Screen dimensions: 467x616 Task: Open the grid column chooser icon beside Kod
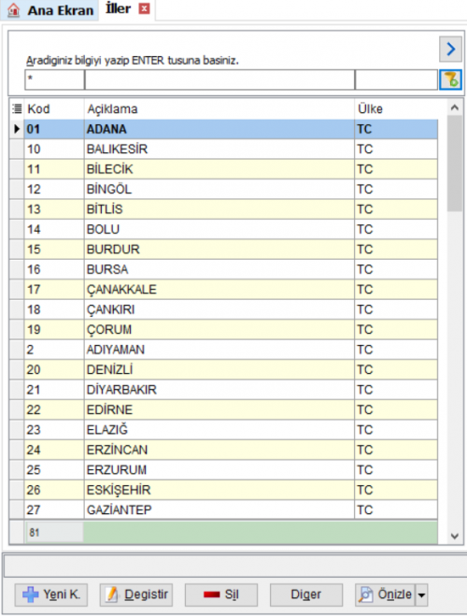click(x=17, y=108)
